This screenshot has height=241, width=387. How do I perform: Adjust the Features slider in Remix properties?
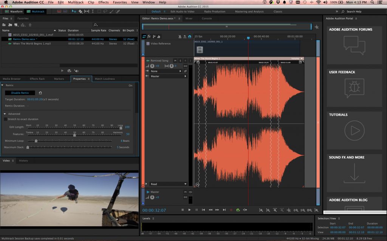pos(74,135)
